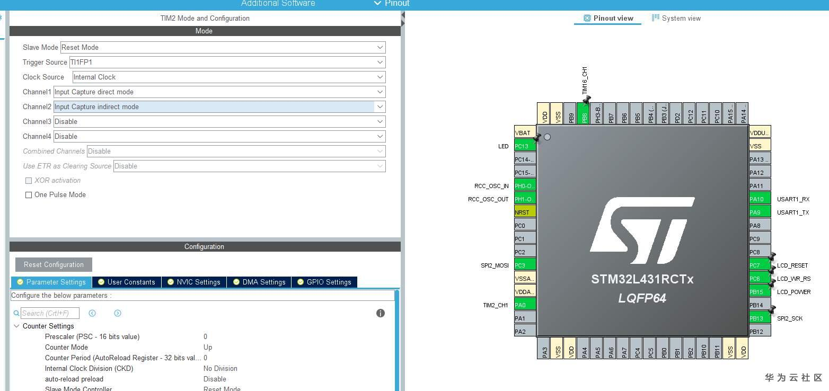This screenshot has height=391, width=829.
Task: Select the PA10 USART1_RX pin
Action: point(760,199)
